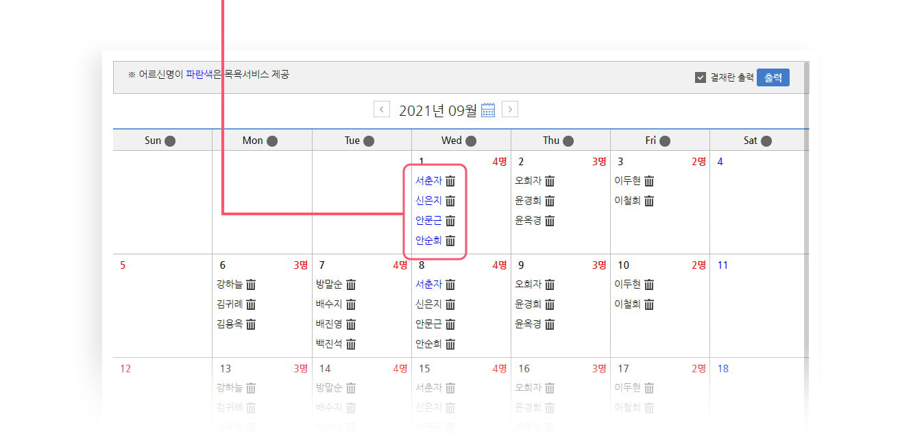
Task: Go to previous month arrow
Action: [x=382, y=110]
